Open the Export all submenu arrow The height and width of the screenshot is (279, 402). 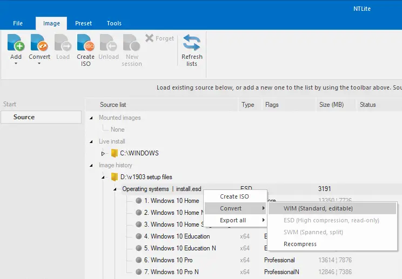263,220
